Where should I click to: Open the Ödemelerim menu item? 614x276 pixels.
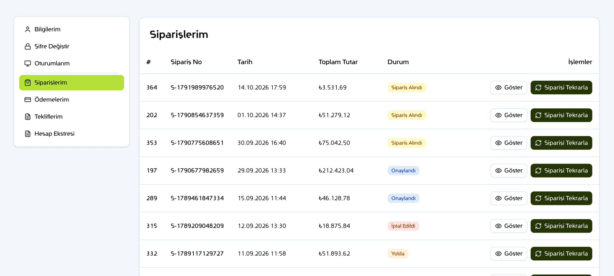coord(72,99)
